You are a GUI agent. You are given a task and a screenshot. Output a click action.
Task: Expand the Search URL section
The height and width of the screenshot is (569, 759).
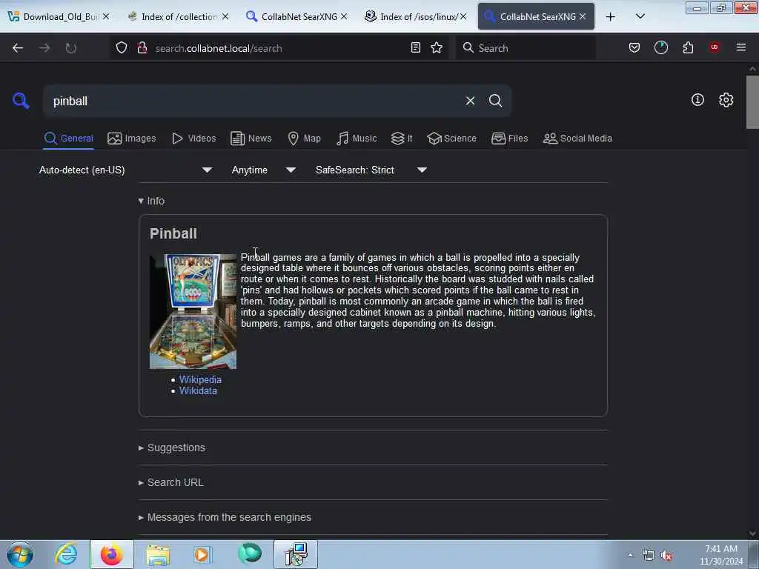(x=171, y=482)
